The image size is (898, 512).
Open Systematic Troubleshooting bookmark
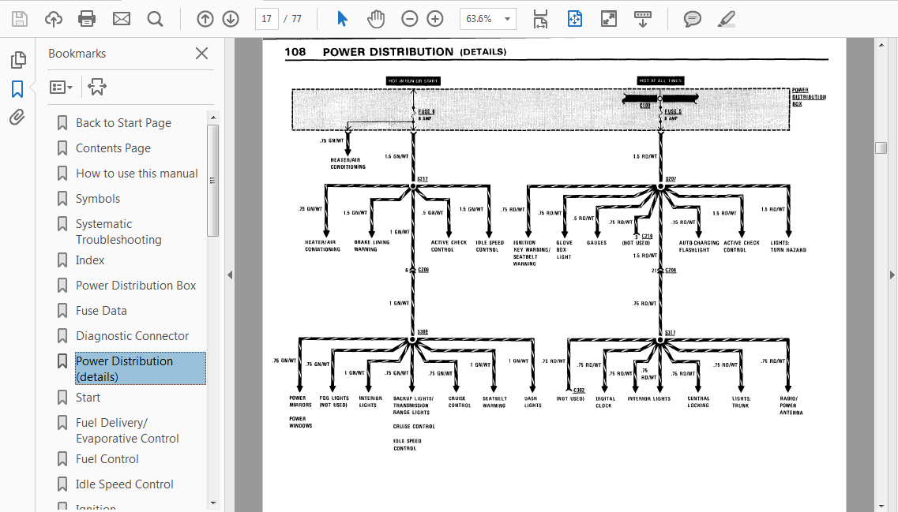click(118, 232)
